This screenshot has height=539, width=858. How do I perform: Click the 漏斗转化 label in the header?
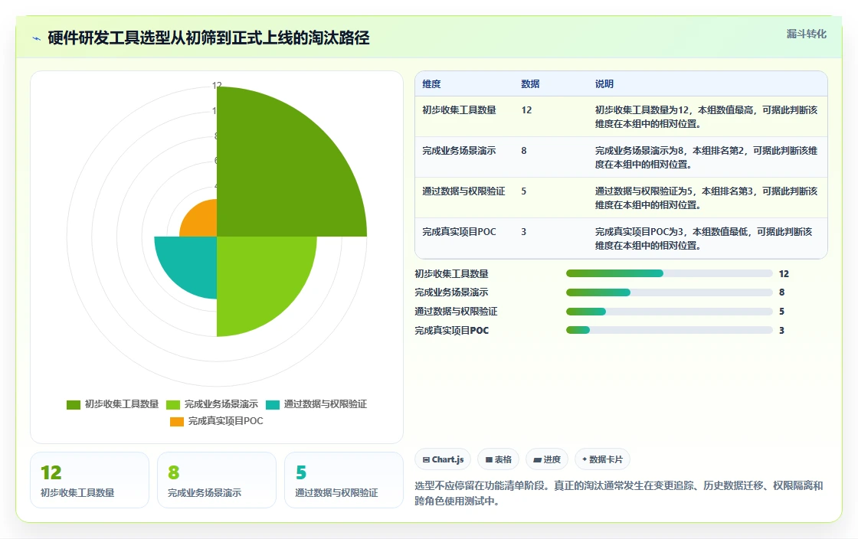tap(806, 34)
